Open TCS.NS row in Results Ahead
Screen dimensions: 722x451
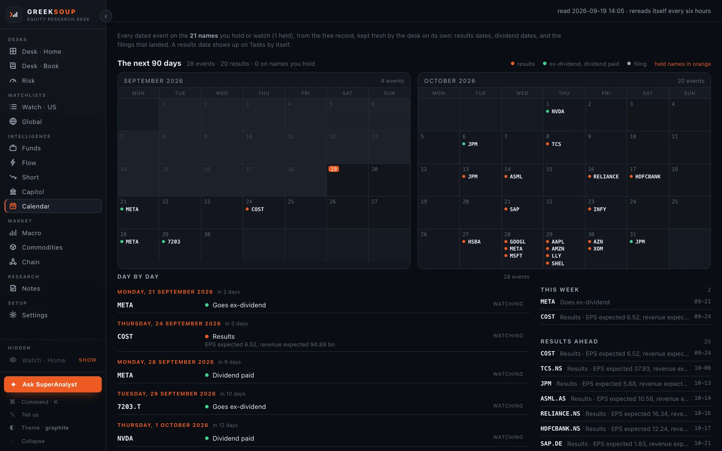[626, 368]
